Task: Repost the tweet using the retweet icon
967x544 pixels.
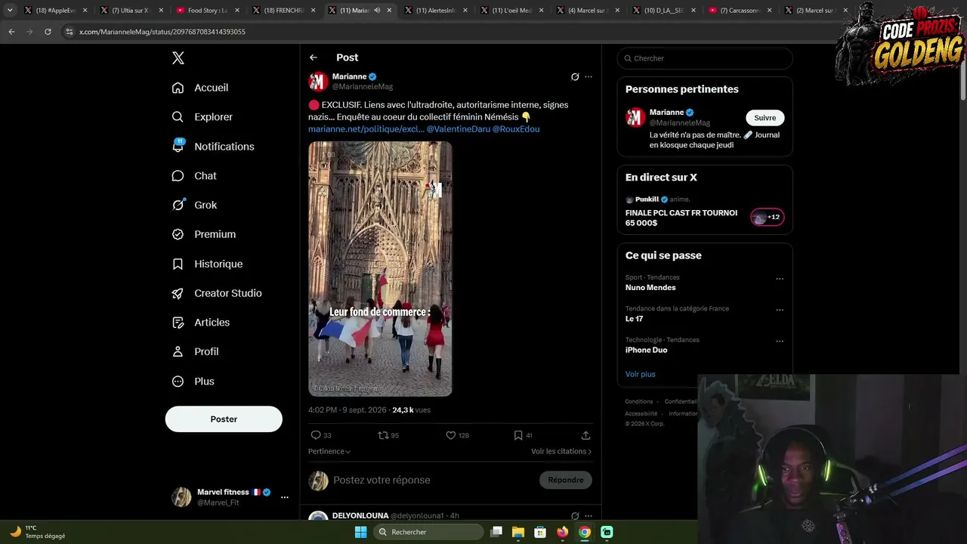Action: [x=383, y=435]
